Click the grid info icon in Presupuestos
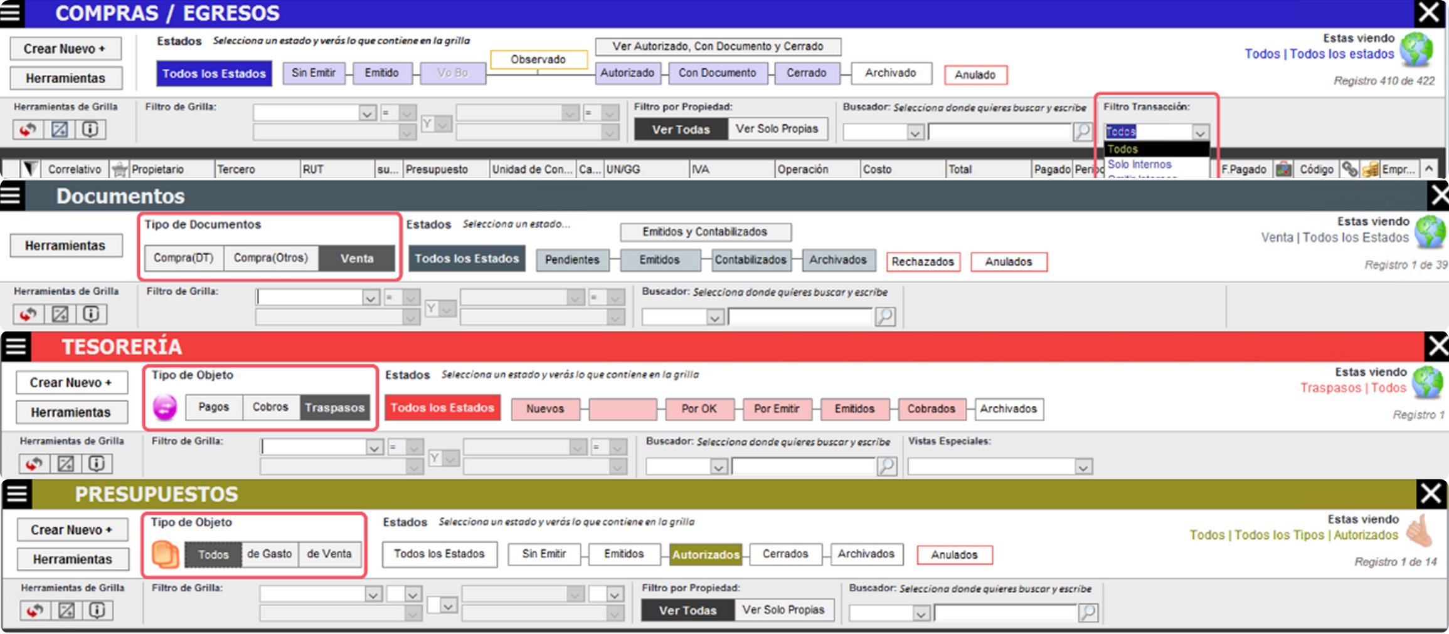 tap(97, 610)
